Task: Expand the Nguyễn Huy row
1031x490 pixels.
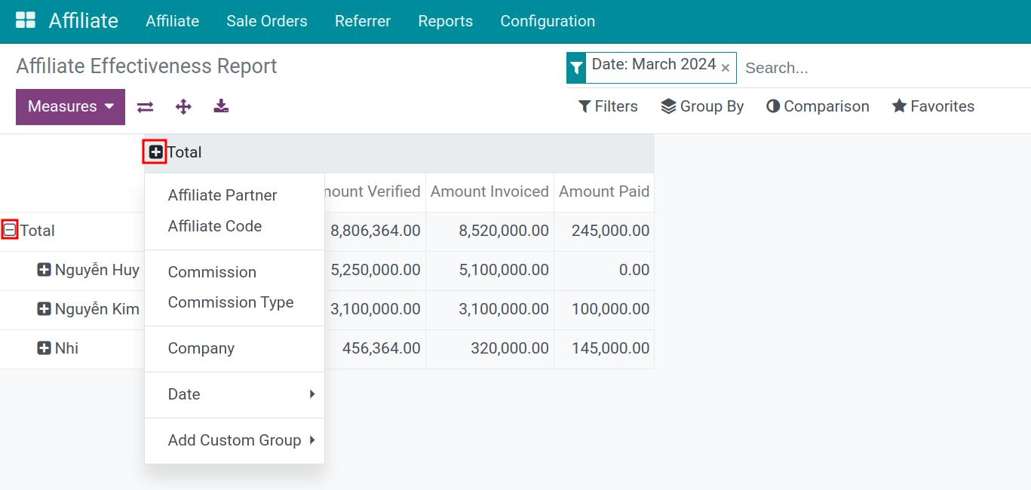Action: click(44, 270)
